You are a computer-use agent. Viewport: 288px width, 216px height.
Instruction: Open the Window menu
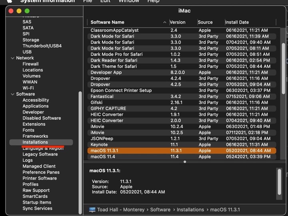click(x=129, y=1)
